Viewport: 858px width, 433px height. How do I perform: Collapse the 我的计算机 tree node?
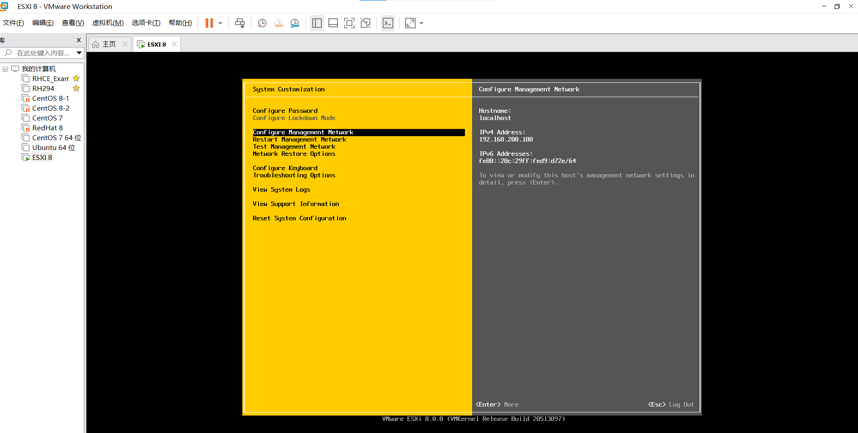(x=5, y=69)
